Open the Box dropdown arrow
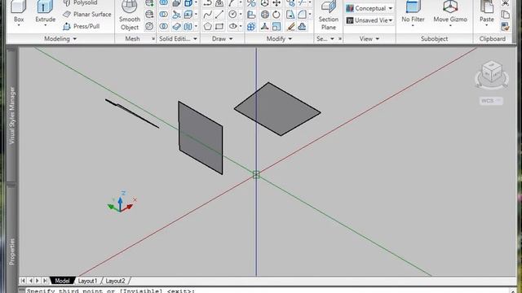Screen dimensions: 522x293 19,26
